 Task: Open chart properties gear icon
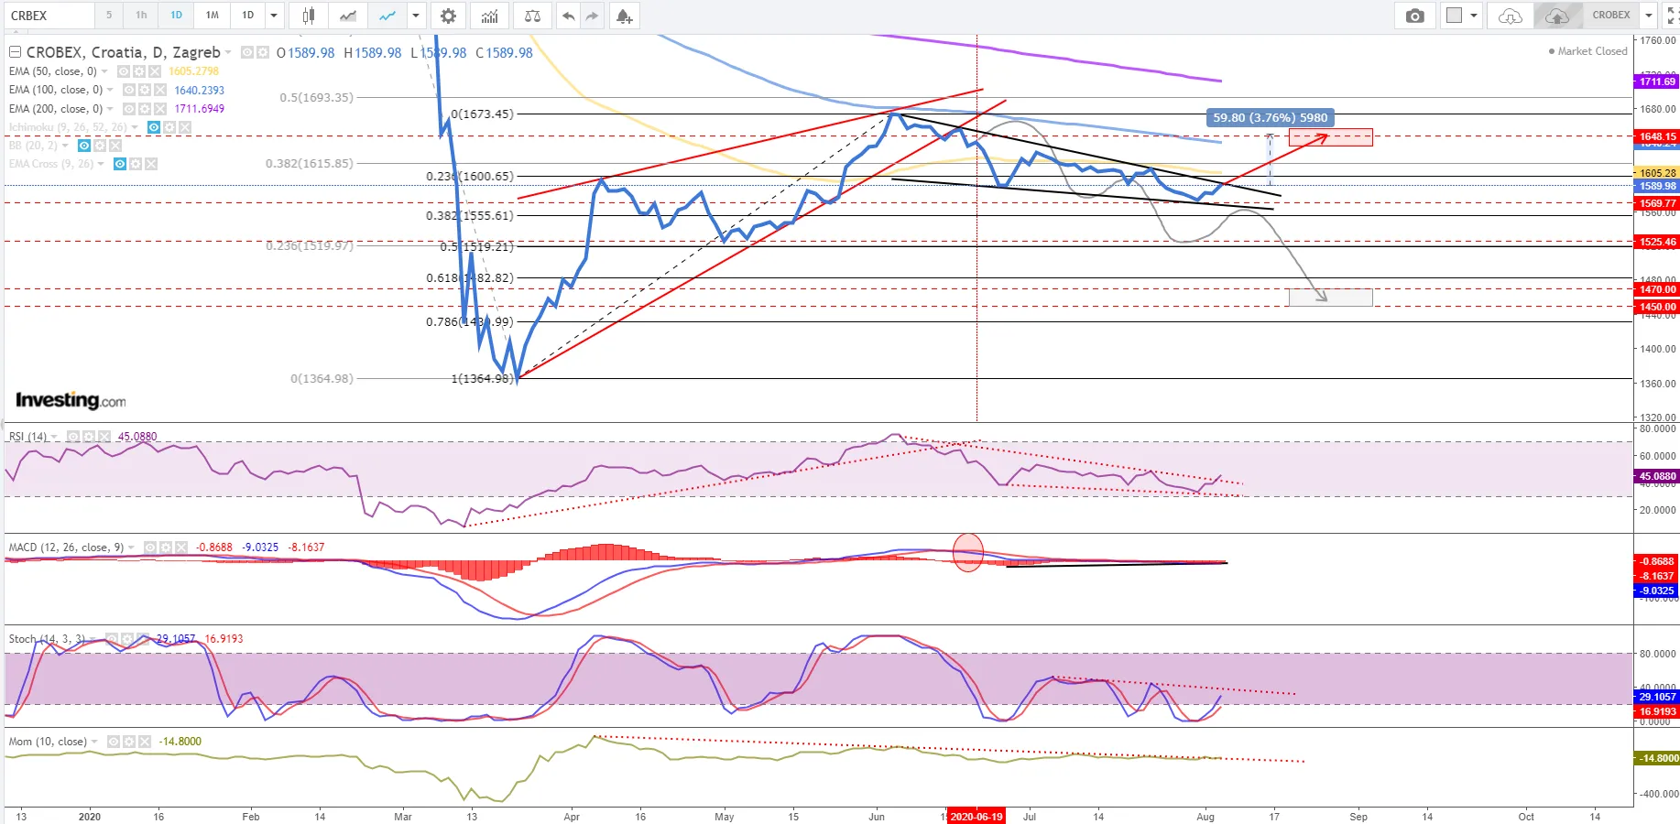[x=448, y=16]
